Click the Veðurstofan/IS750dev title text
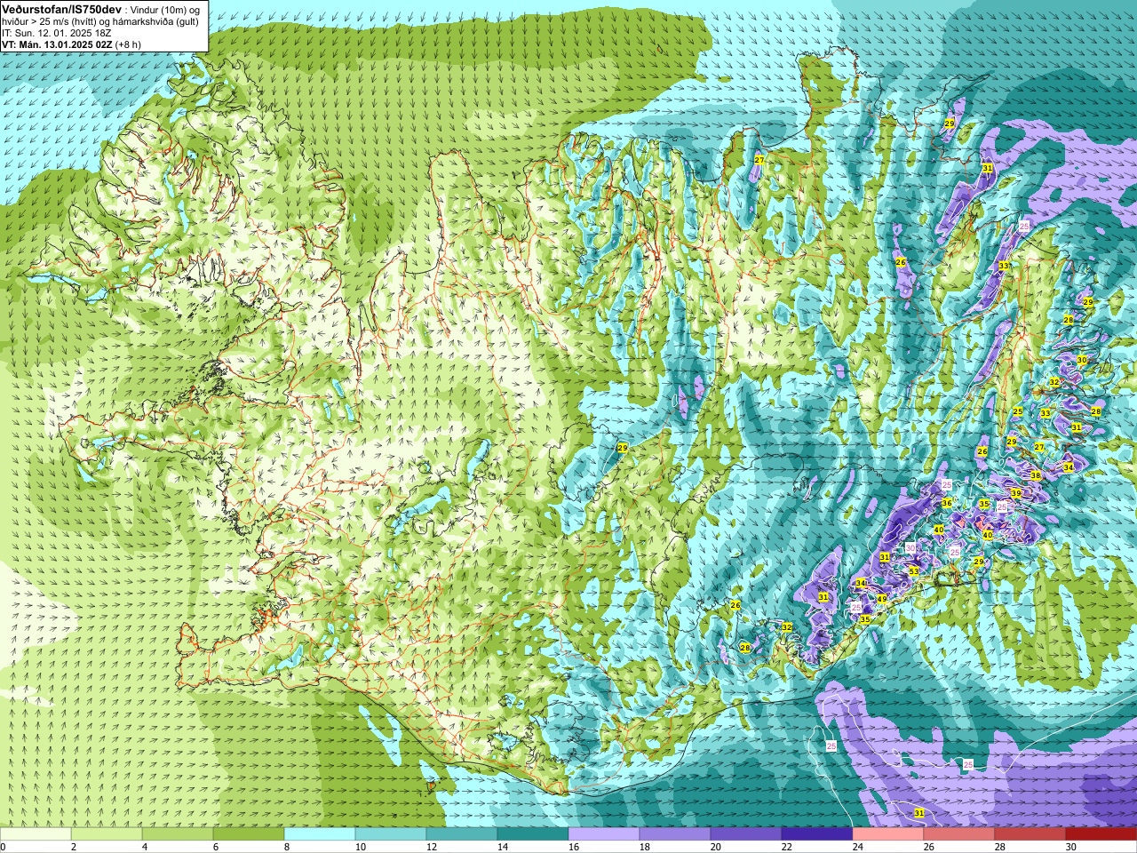 (61, 8)
